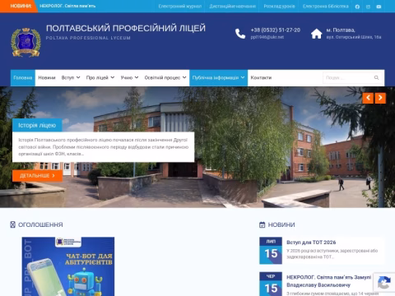The height and width of the screenshot is (296, 395).
Task: Click the ДЕТАЛЬНІШЕ button
Action: tap(37, 176)
